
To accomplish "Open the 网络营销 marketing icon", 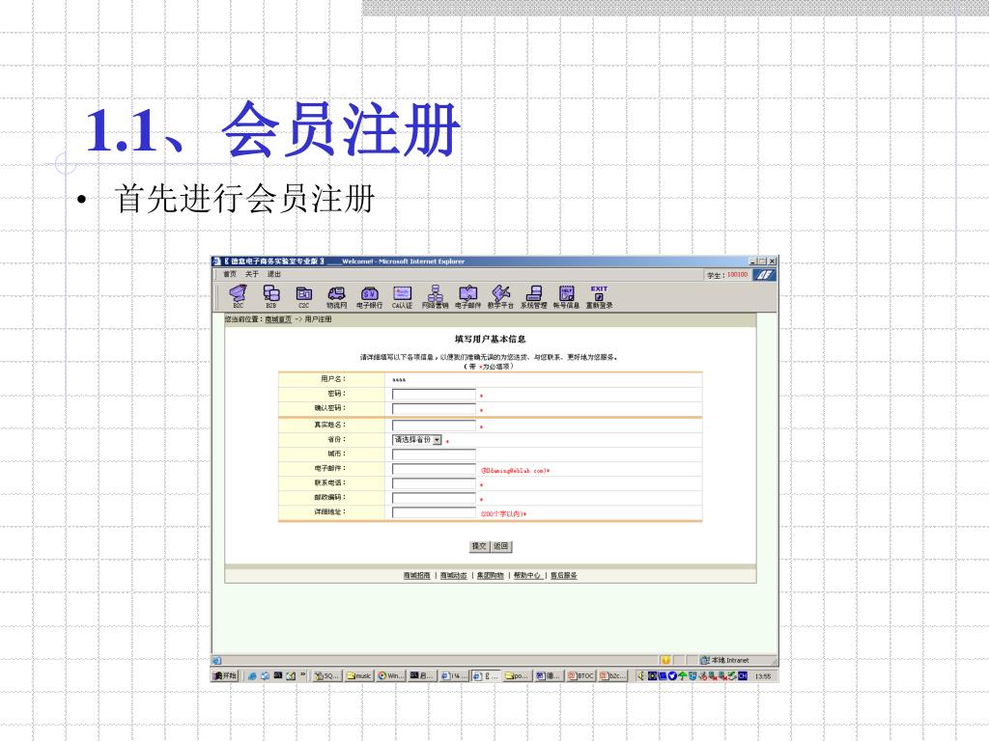I will pos(435,296).
